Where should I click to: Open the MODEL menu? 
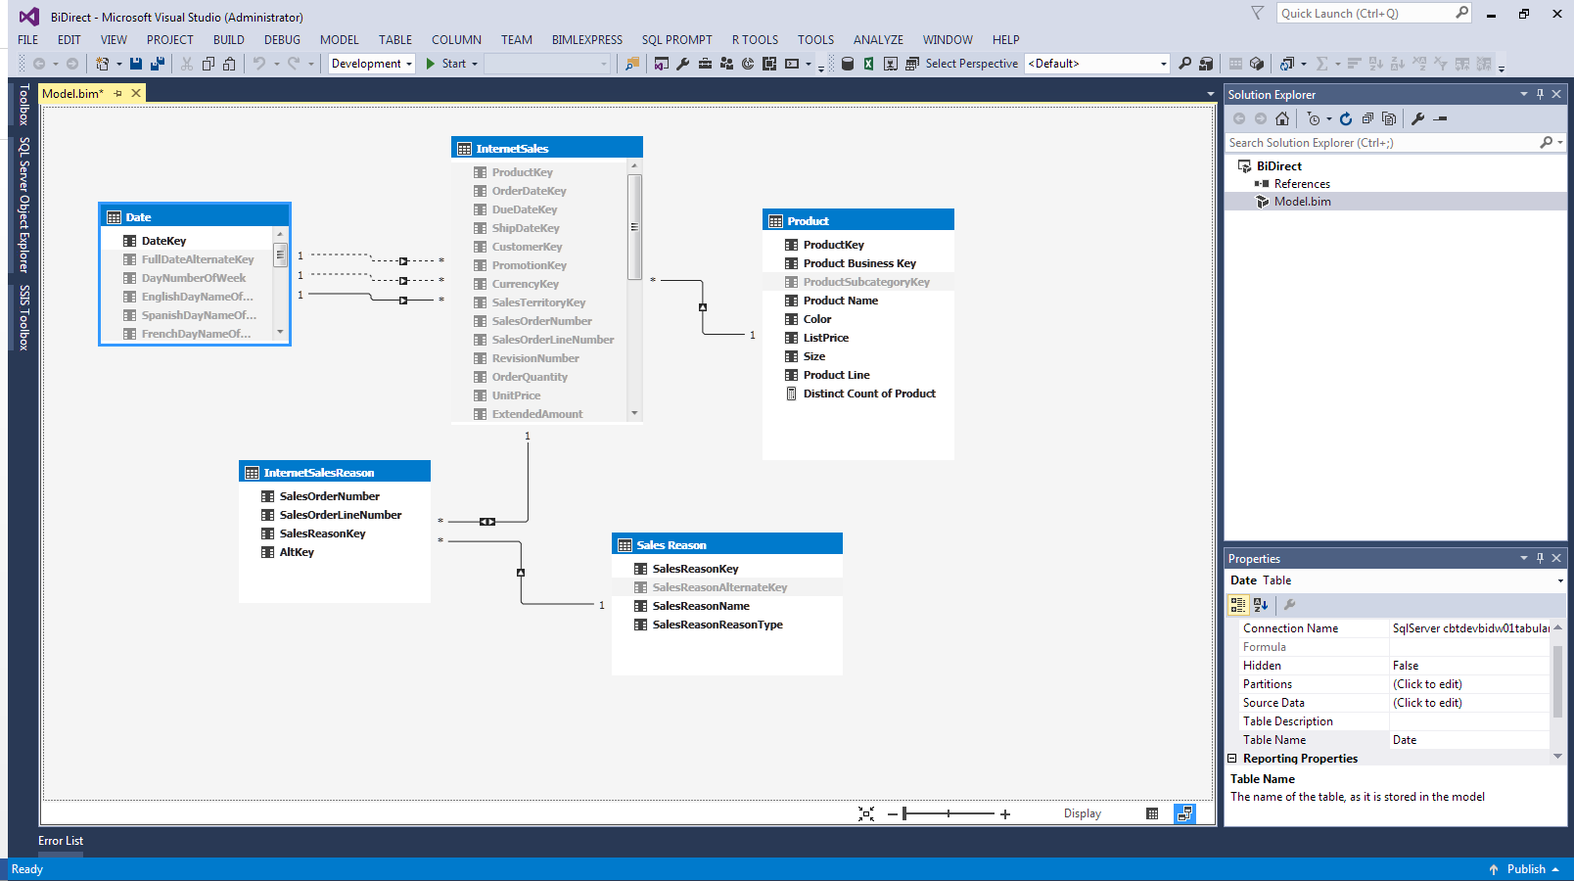(x=339, y=40)
